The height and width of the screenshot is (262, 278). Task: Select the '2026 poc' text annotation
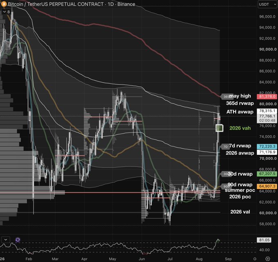[240, 197]
